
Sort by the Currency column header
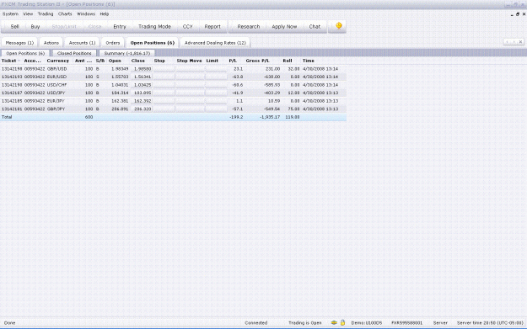[58, 61]
